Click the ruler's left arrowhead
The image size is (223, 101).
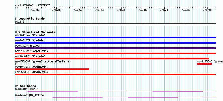coord(16,8)
